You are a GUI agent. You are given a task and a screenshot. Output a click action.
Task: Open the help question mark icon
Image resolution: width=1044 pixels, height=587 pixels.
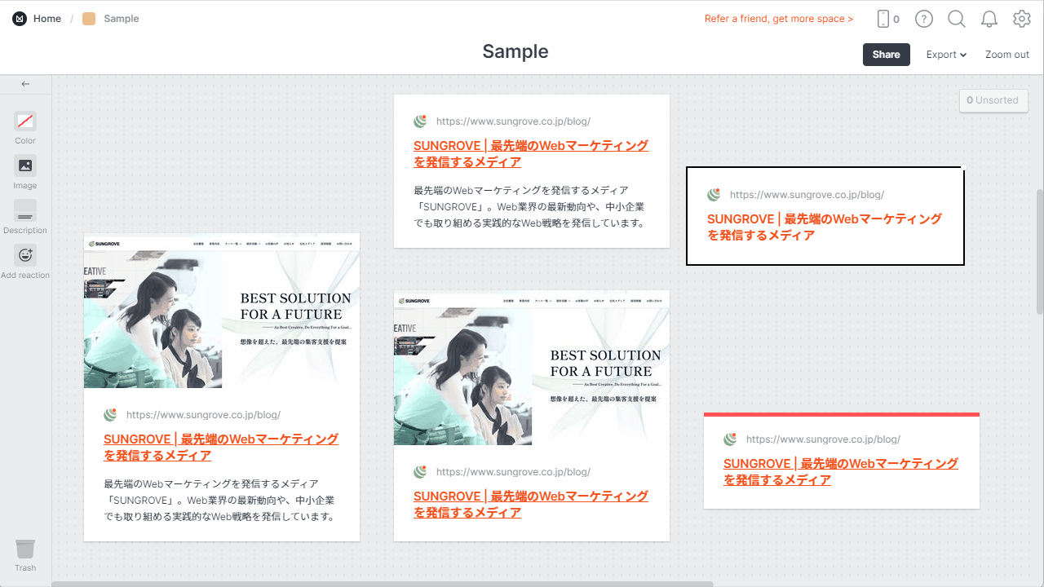tap(923, 19)
